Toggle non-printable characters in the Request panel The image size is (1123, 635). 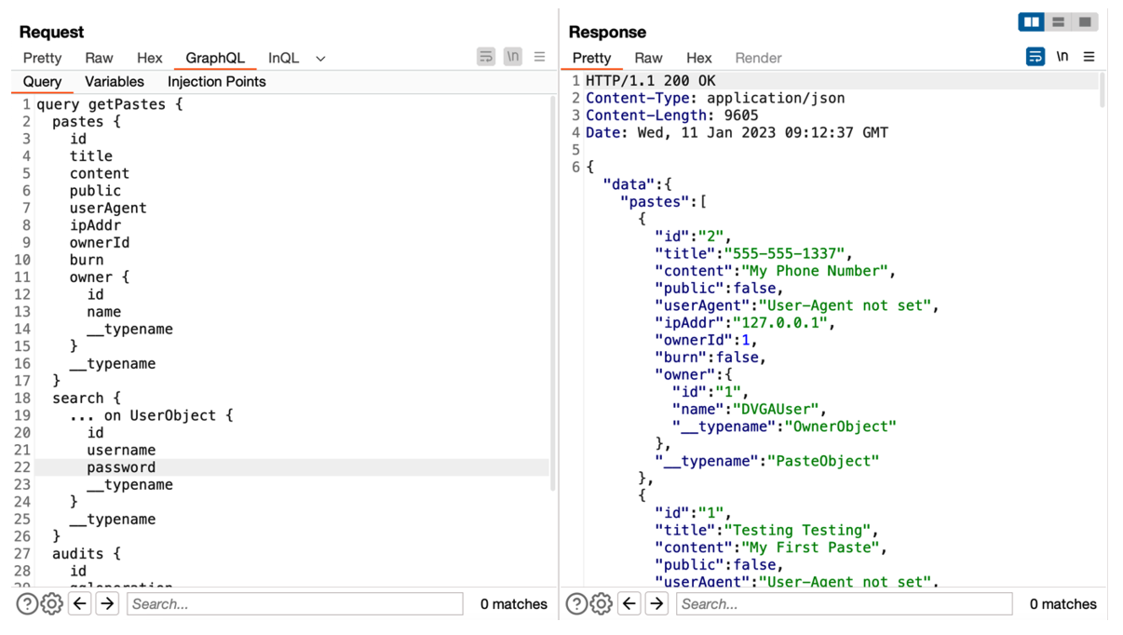coord(513,58)
